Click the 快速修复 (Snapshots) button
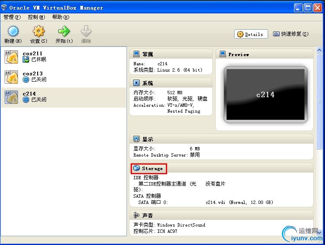The height and width of the screenshot is (245, 325). tap(291, 34)
